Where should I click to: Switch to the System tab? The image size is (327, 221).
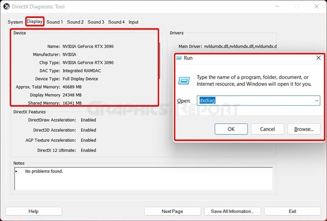[x=15, y=22]
